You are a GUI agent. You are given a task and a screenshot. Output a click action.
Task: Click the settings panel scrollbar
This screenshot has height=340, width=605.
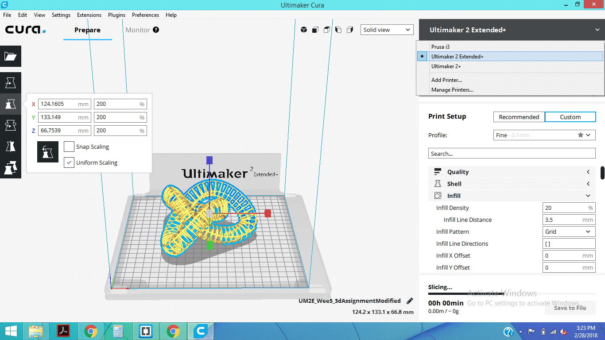click(x=602, y=173)
